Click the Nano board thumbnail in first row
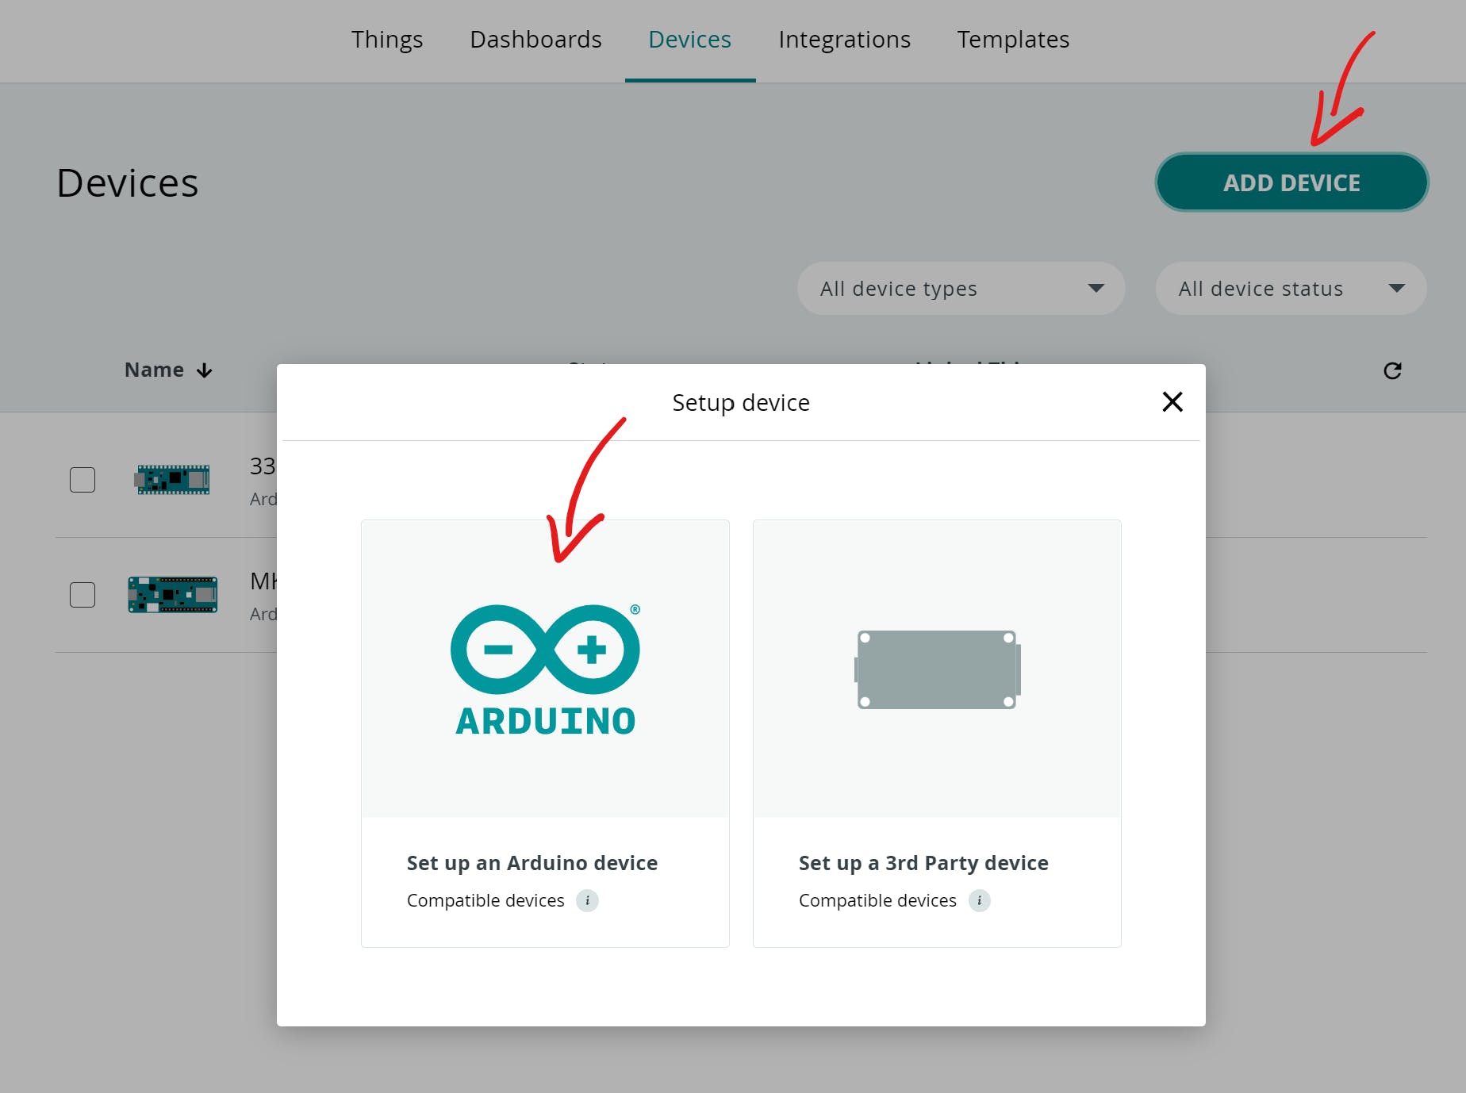Image resolution: width=1466 pixels, height=1093 pixels. (x=173, y=480)
